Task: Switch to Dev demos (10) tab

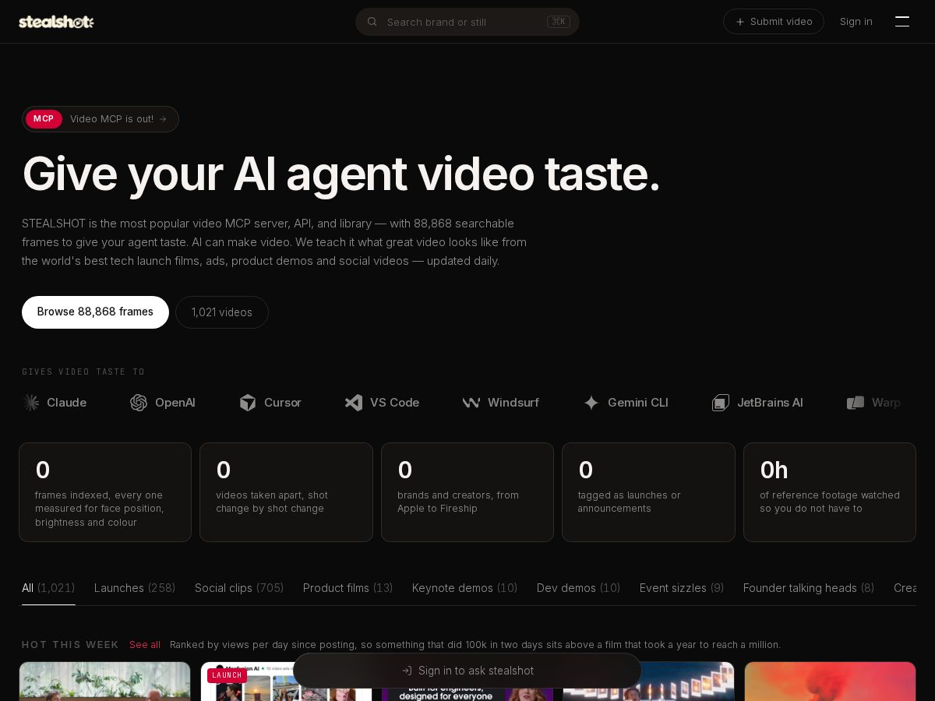Action: 578,588
